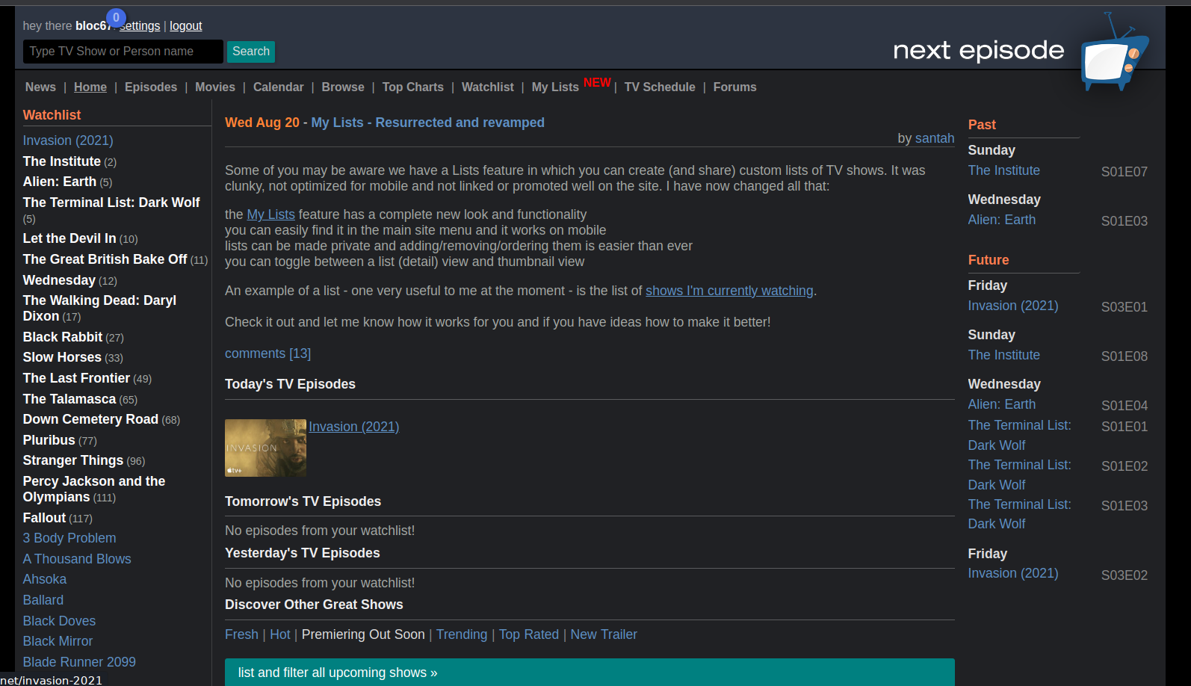The height and width of the screenshot is (686, 1191).
Task: Open Black Doves in the sidebar
Action: point(59,621)
